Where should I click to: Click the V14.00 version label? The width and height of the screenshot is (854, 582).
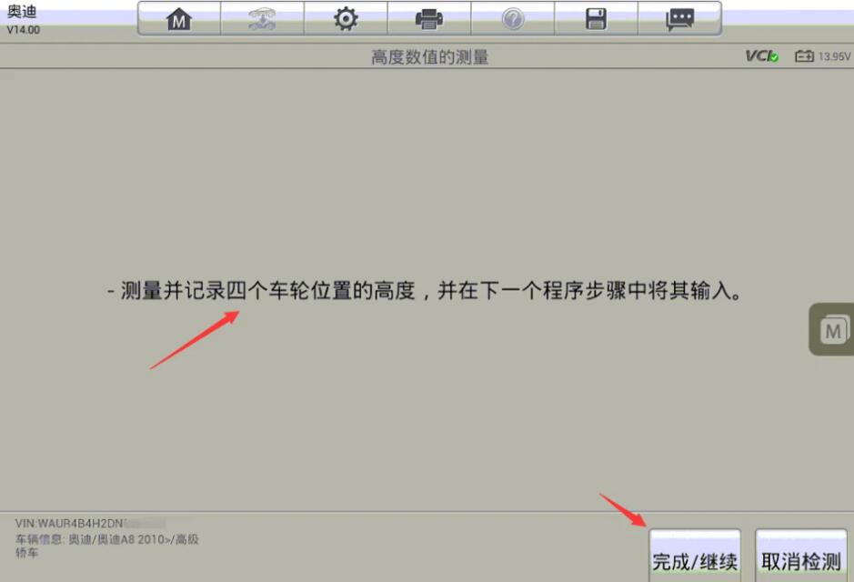pos(24,29)
